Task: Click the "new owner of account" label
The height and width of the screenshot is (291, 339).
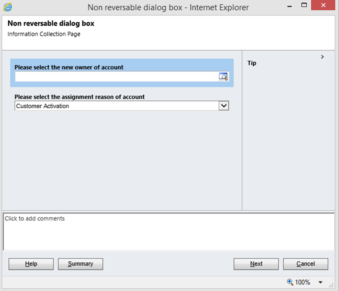Action: pos(69,67)
